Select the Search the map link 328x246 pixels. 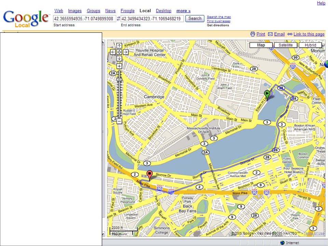pos(219,17)
